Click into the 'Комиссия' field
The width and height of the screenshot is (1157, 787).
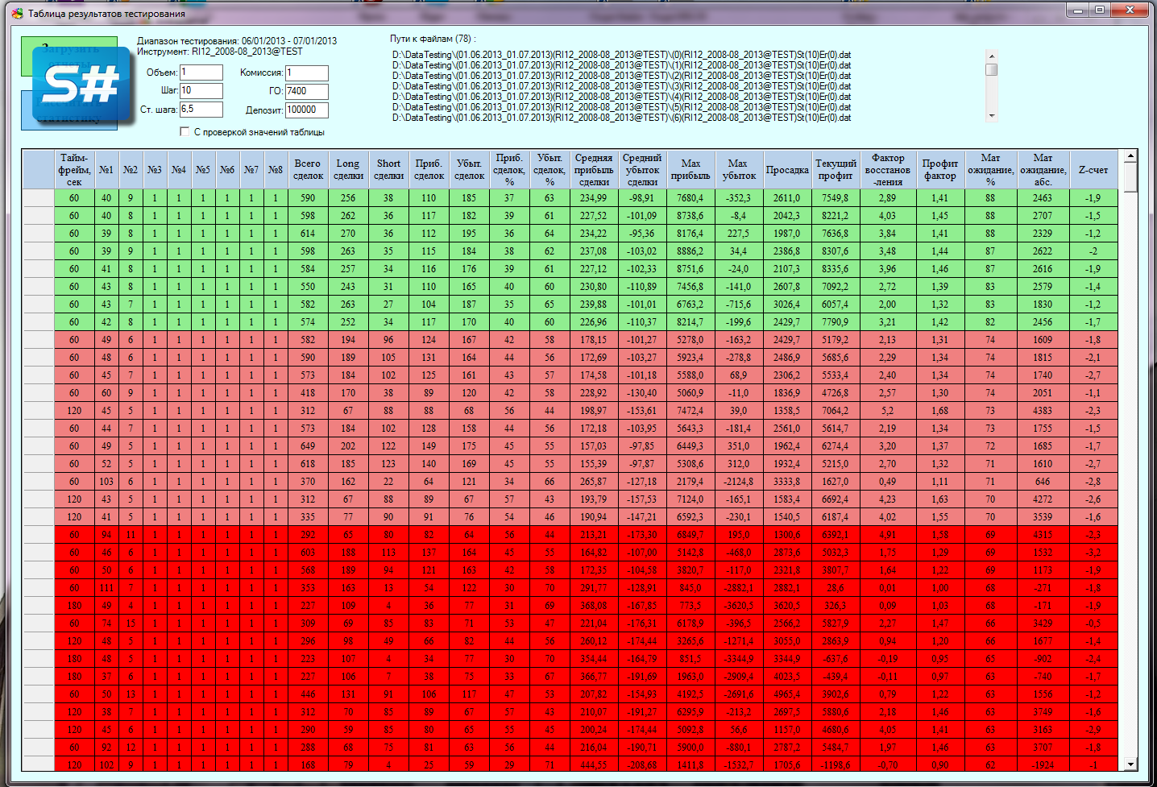[307, 72]
